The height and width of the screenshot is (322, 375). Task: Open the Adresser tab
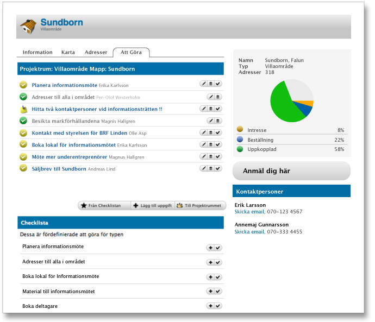(96, 53)
